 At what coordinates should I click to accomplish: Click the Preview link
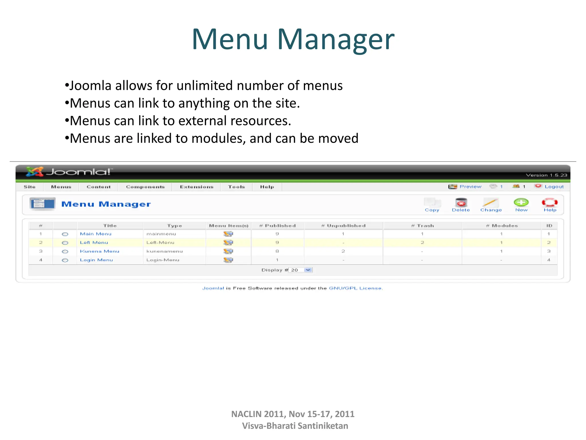[471, 186]
